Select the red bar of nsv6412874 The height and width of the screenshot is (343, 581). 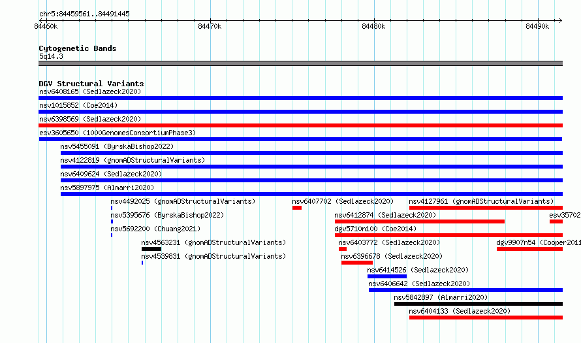pyautogui.click(x=420, y=221)
